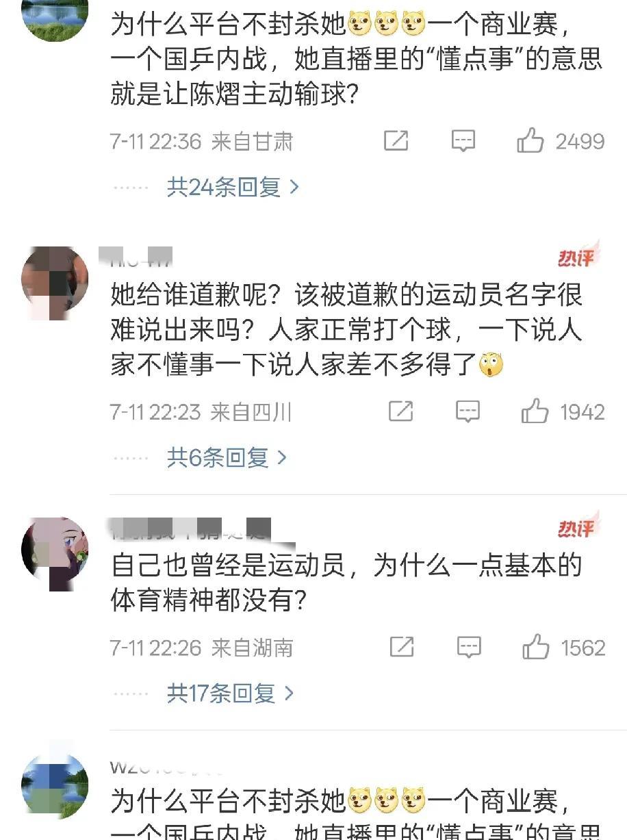Open avatar of the Hunan commenter
627x840 pixels.
[55, 552]
